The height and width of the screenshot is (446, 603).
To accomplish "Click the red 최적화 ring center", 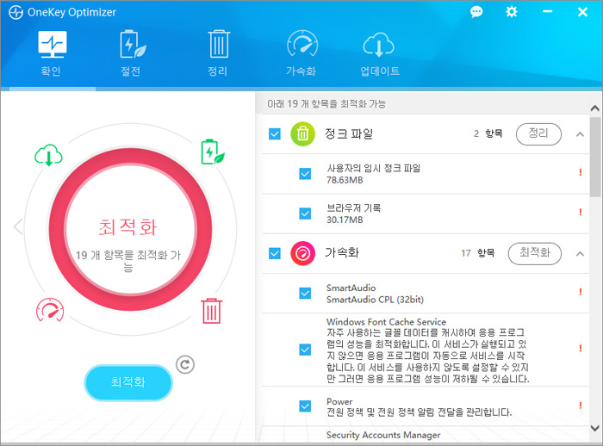I will click(x=130, y=229).
